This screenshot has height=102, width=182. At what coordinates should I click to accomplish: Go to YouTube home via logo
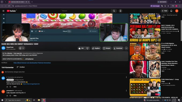coord(11,11)
